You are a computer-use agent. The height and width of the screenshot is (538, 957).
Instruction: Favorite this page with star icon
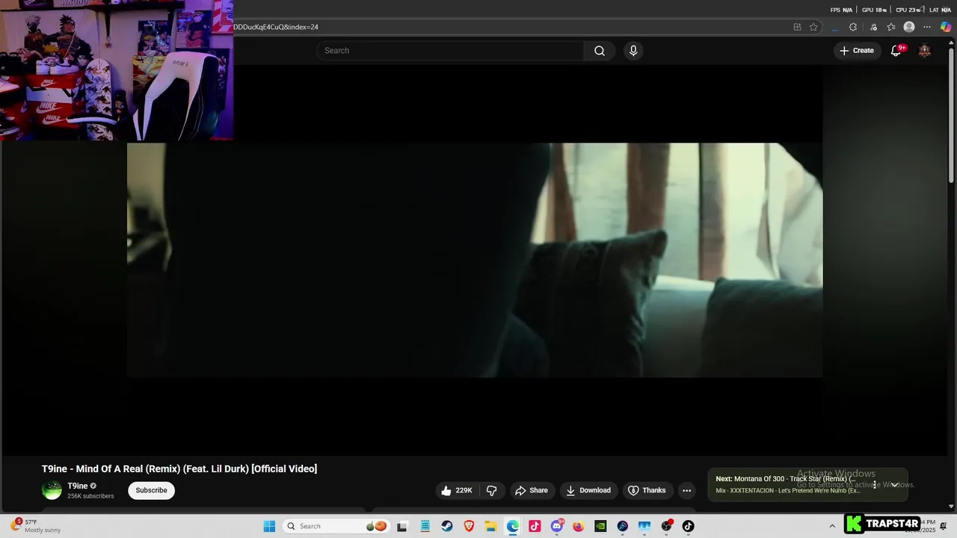tap(813, 27)
